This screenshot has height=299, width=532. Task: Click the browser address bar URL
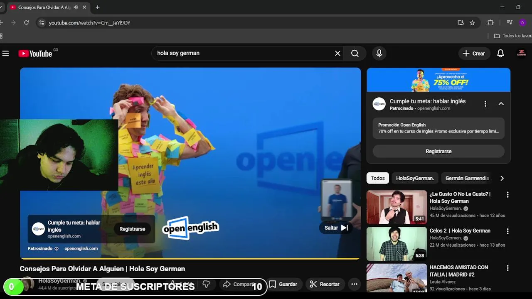tap(90, 23)
